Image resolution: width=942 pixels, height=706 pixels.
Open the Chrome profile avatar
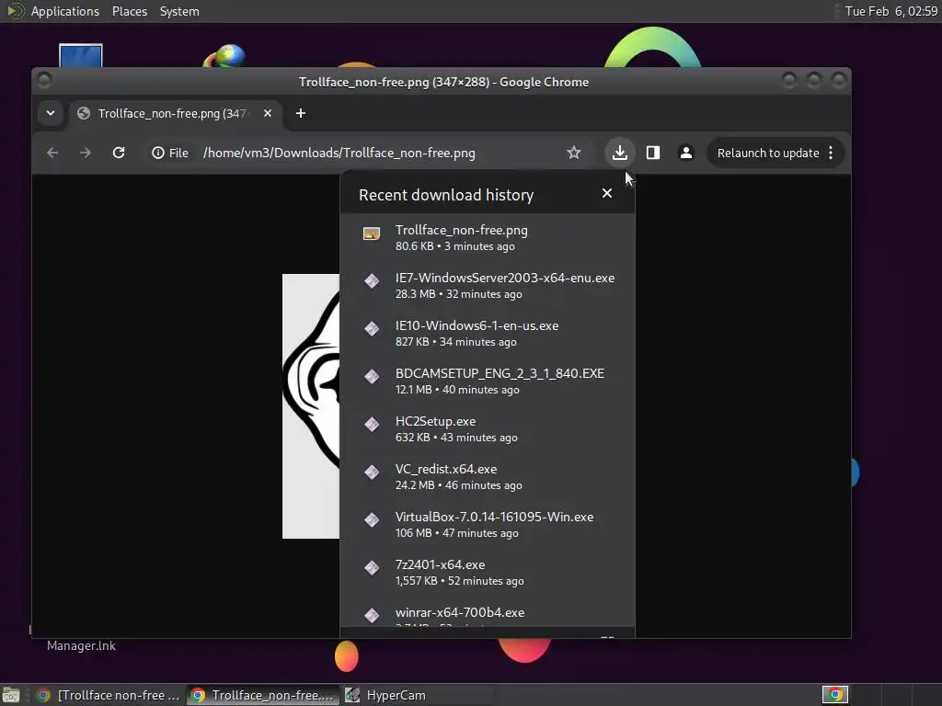[x=685, y=154]
